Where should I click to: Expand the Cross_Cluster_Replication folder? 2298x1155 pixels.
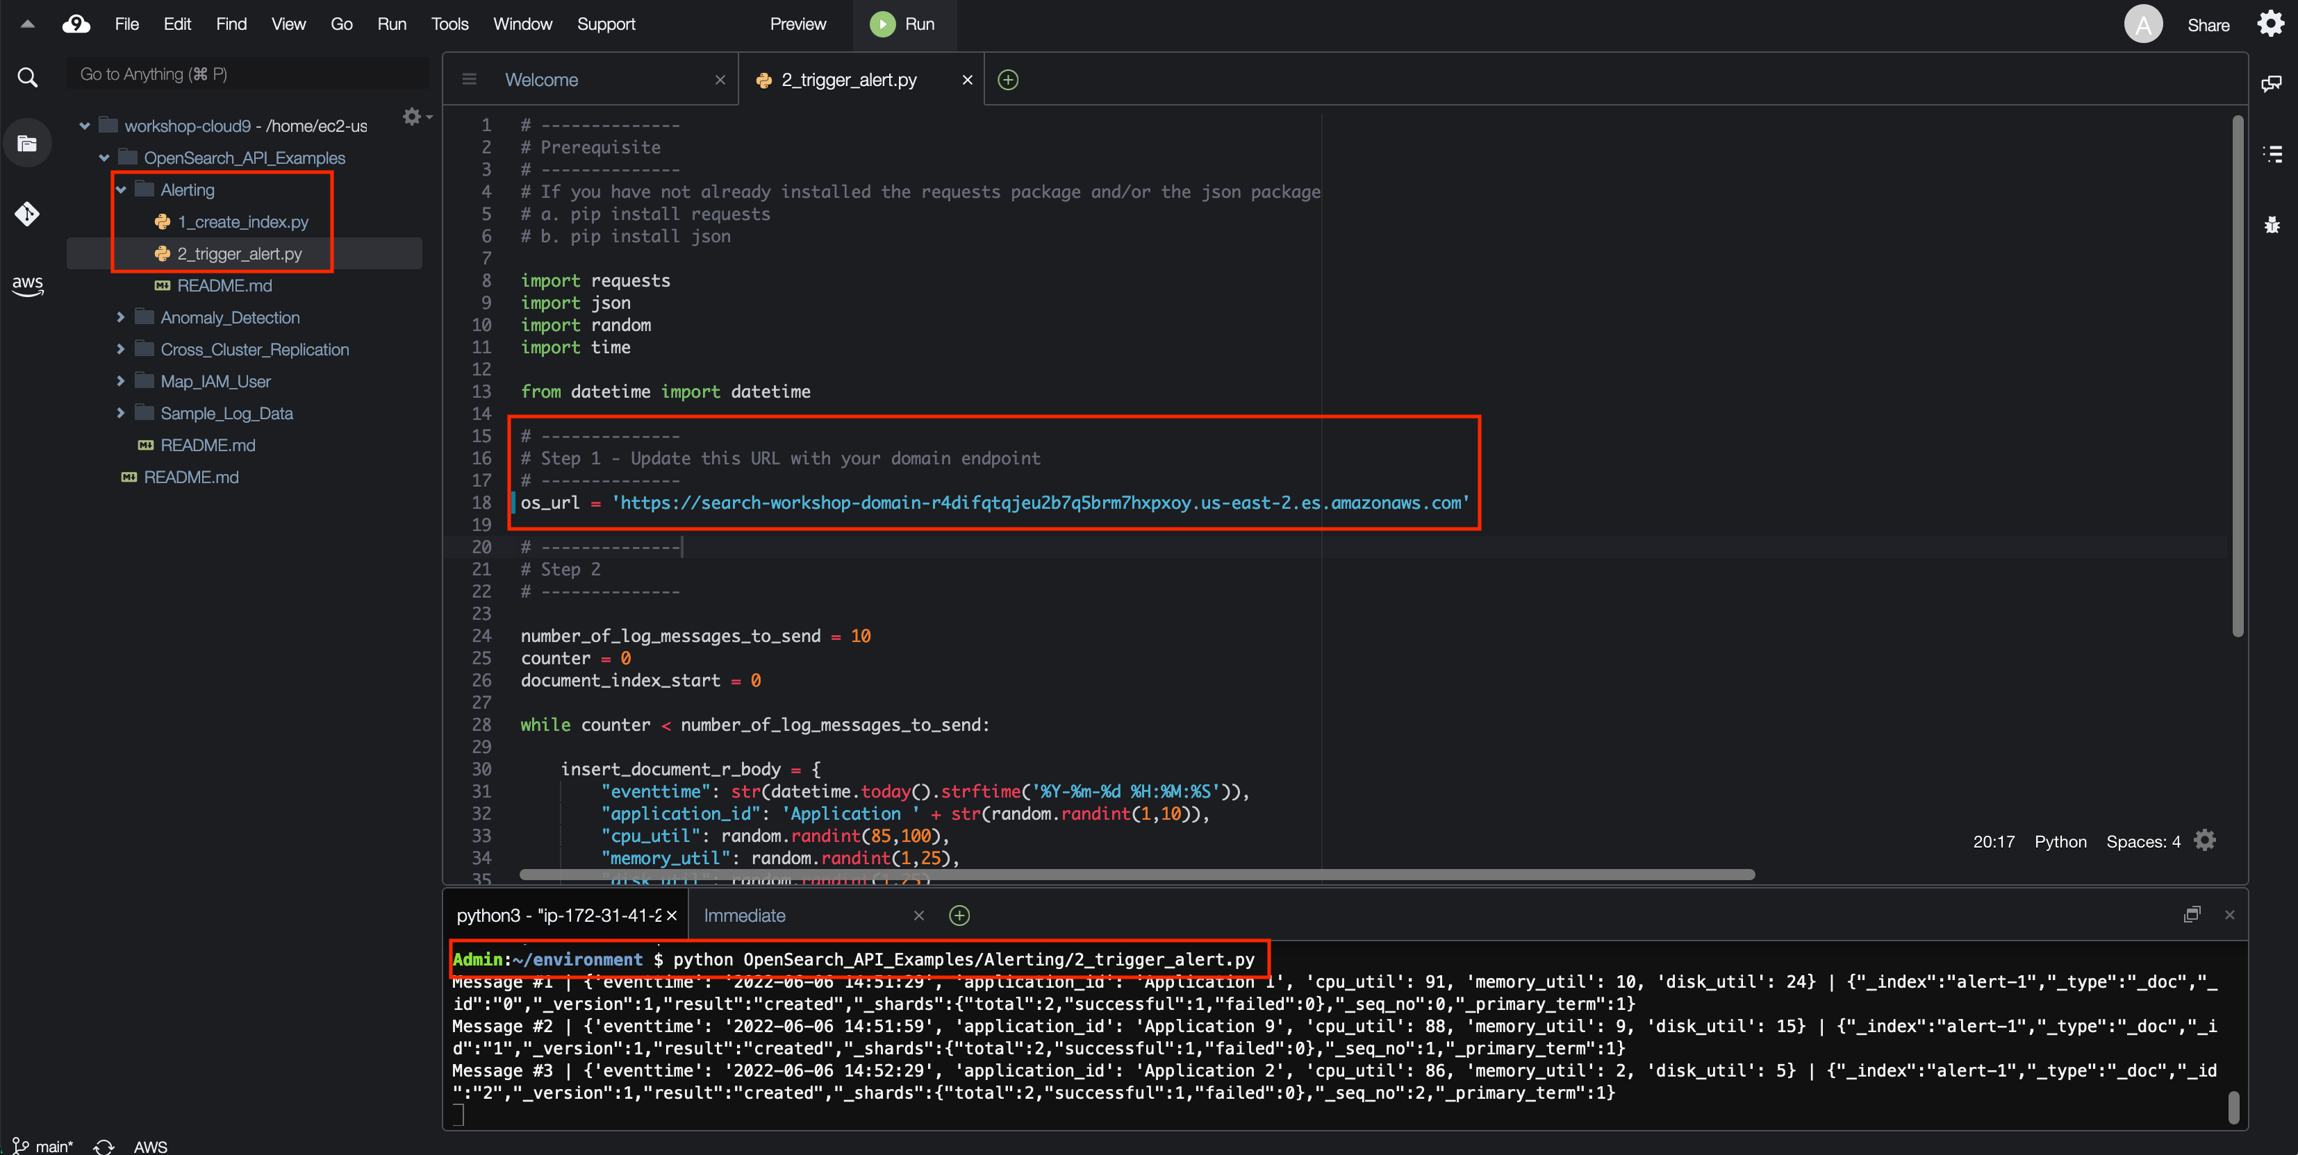[120, 349]
